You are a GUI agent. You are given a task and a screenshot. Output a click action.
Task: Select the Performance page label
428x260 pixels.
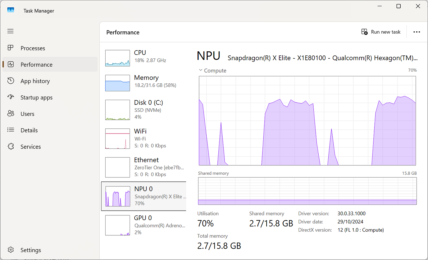pyautogui.click(x=36, y=65)
